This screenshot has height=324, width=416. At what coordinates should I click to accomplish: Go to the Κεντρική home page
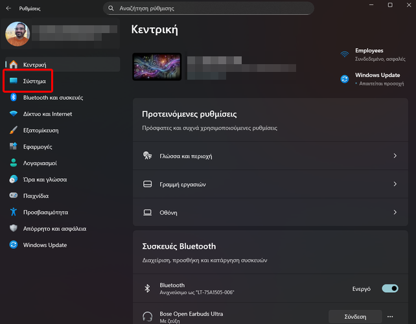click(34, 65)
